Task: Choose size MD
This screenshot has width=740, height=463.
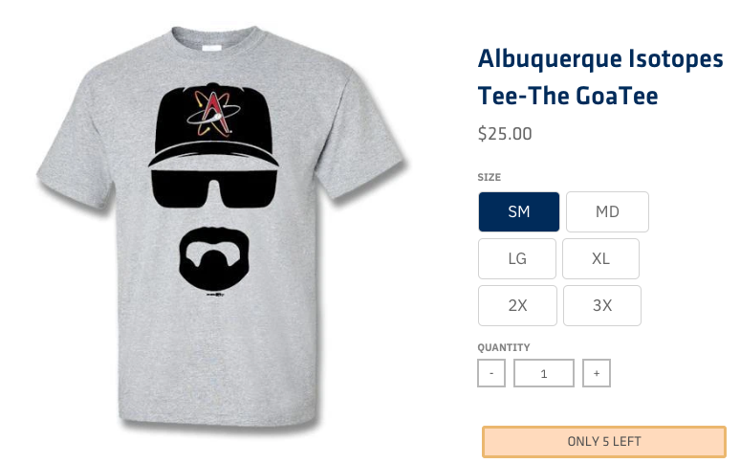Action: point(607,211)
